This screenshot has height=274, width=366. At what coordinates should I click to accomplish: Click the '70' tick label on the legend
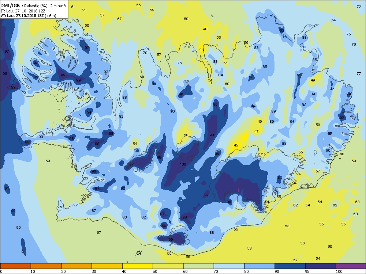coord(216,271)
